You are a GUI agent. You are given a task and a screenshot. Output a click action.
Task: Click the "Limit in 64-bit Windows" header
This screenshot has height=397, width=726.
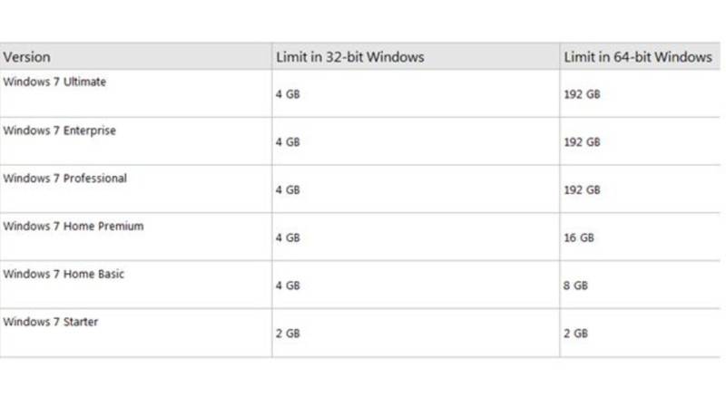pyautogui.click(x=638, y=57)
